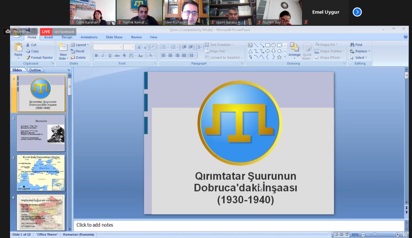Justify the paragraph text
412x238 pixels.
coord(184,55)
